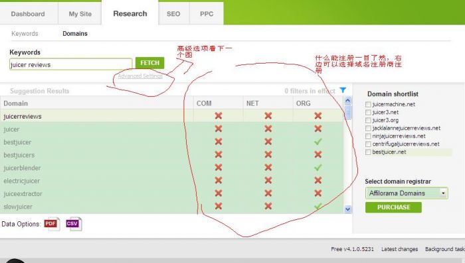The image size is (465, 263).
Task: Click the green ORG checkmark for slowjuicer
Action: [x=318, y=206]
